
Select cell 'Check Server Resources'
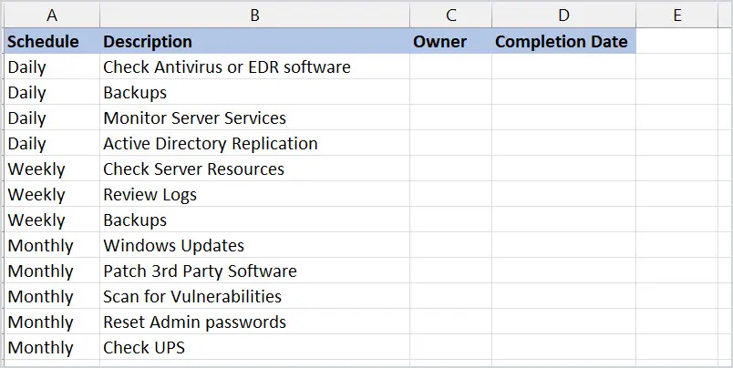(254, 169)
